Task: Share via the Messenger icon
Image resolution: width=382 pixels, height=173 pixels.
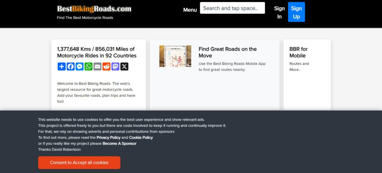Action: (x=80, y=67)
